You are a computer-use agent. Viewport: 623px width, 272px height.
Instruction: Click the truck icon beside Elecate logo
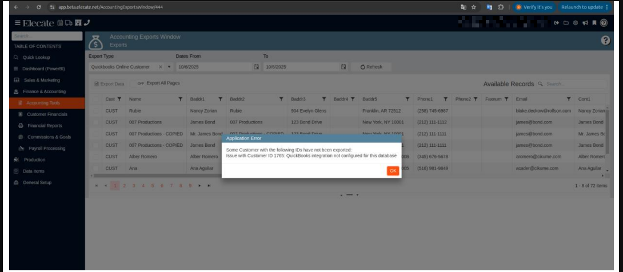click(69, 23)
